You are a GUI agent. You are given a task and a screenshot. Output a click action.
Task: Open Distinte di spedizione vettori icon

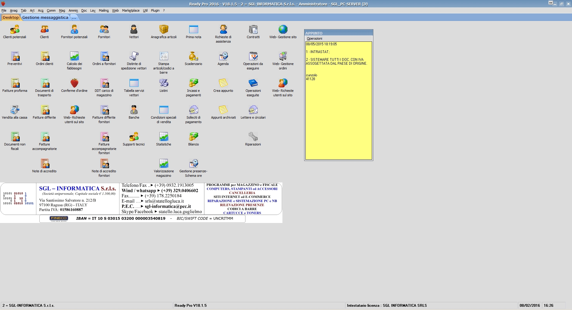(134, 56)
